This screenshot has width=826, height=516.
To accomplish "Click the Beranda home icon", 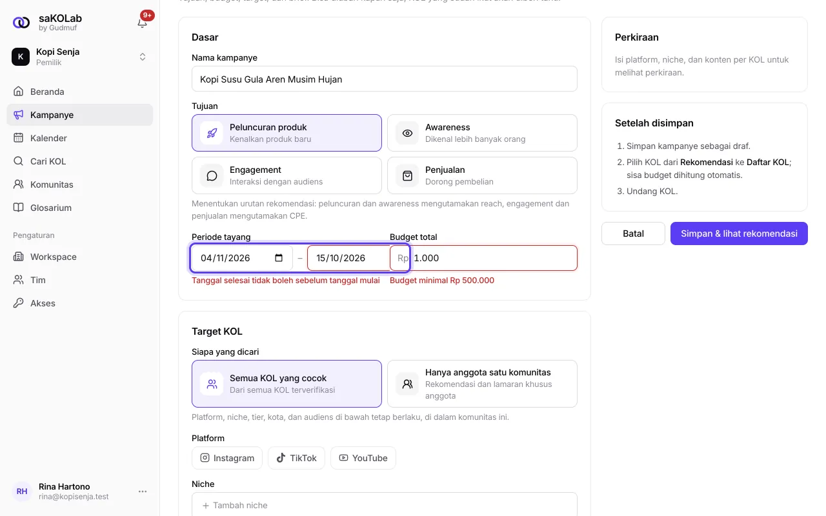I will 18,92.
